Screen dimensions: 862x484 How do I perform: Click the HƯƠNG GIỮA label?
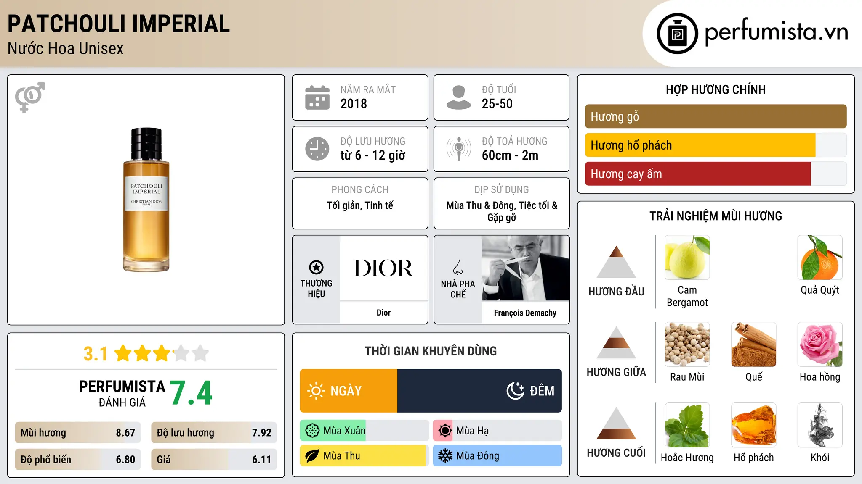click(x=616, y=372)
